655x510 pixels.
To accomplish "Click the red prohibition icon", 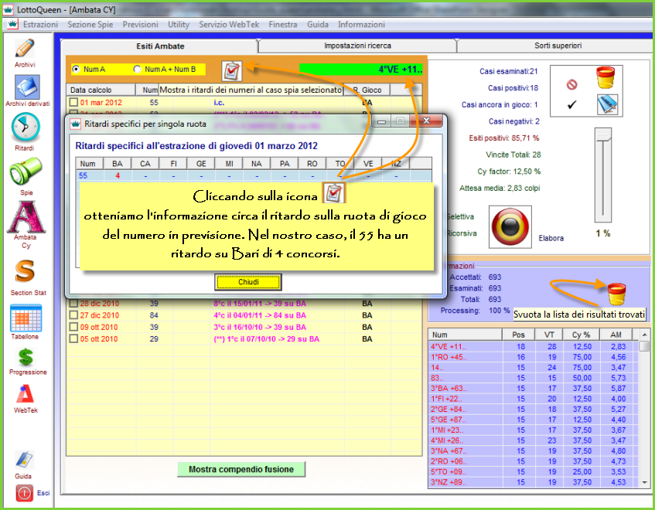I will (572, 85).
